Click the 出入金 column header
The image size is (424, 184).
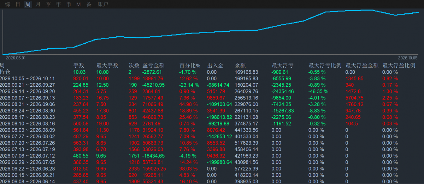(x=215, y=66)
